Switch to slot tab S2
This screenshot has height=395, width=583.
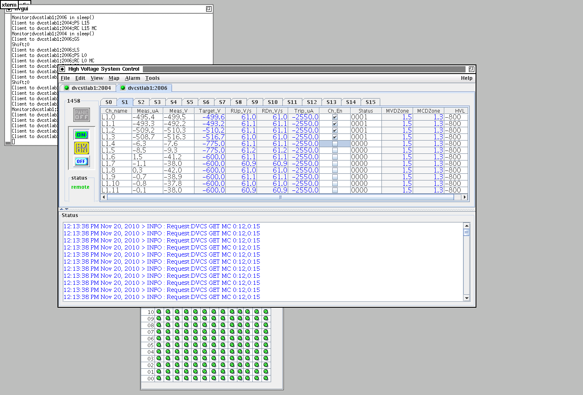click(x=141, y=102)
